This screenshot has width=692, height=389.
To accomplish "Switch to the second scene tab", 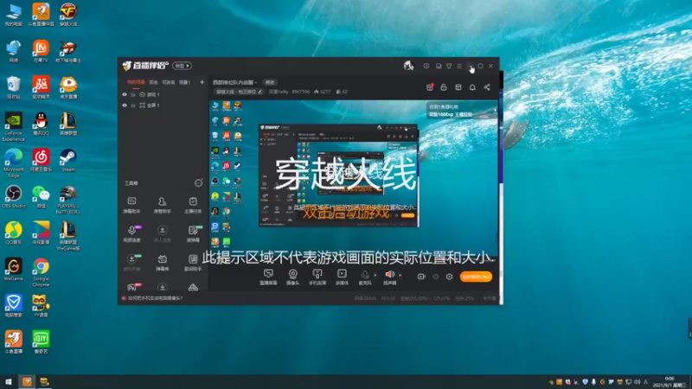I will click(x=153, y=82).
